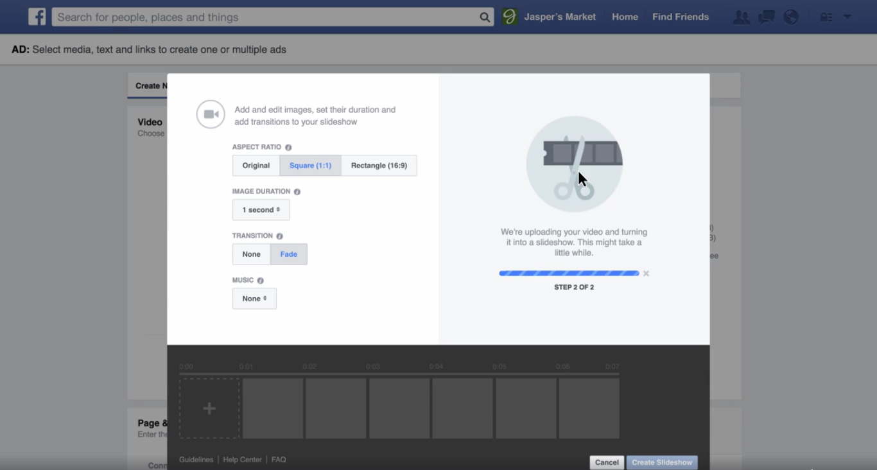Select empty slide under the 0:03 marker
The height and width of the screenshot is (470, 877).
point(399,408)
